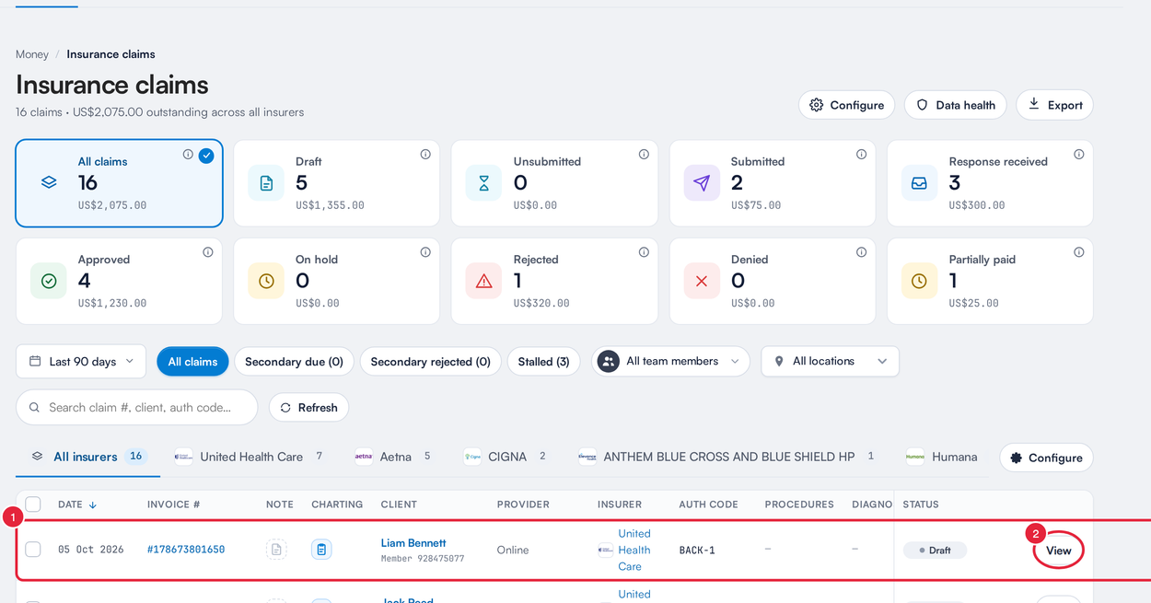The image size is (1151, 603).
Task: Select the Approved claims card
Action: point(119,281)
